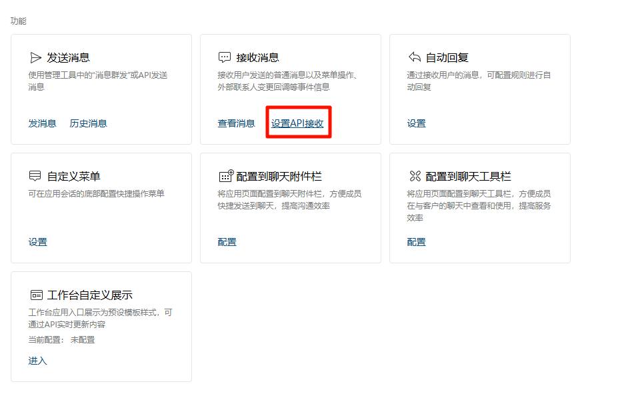Click the tools icon beside 配置到聊天工具栏
622x394 pixels.
point(415,176)
